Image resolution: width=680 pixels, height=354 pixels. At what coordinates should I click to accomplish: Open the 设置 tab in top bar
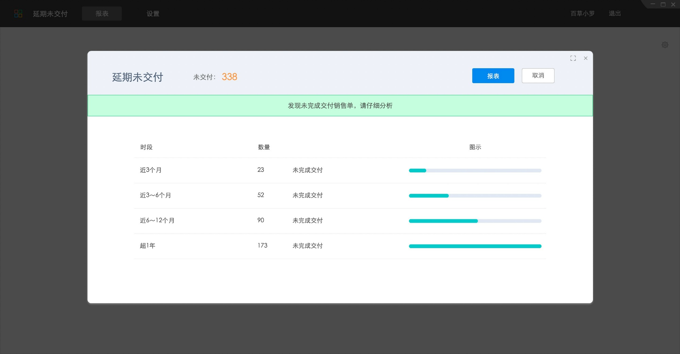point(153,14)
